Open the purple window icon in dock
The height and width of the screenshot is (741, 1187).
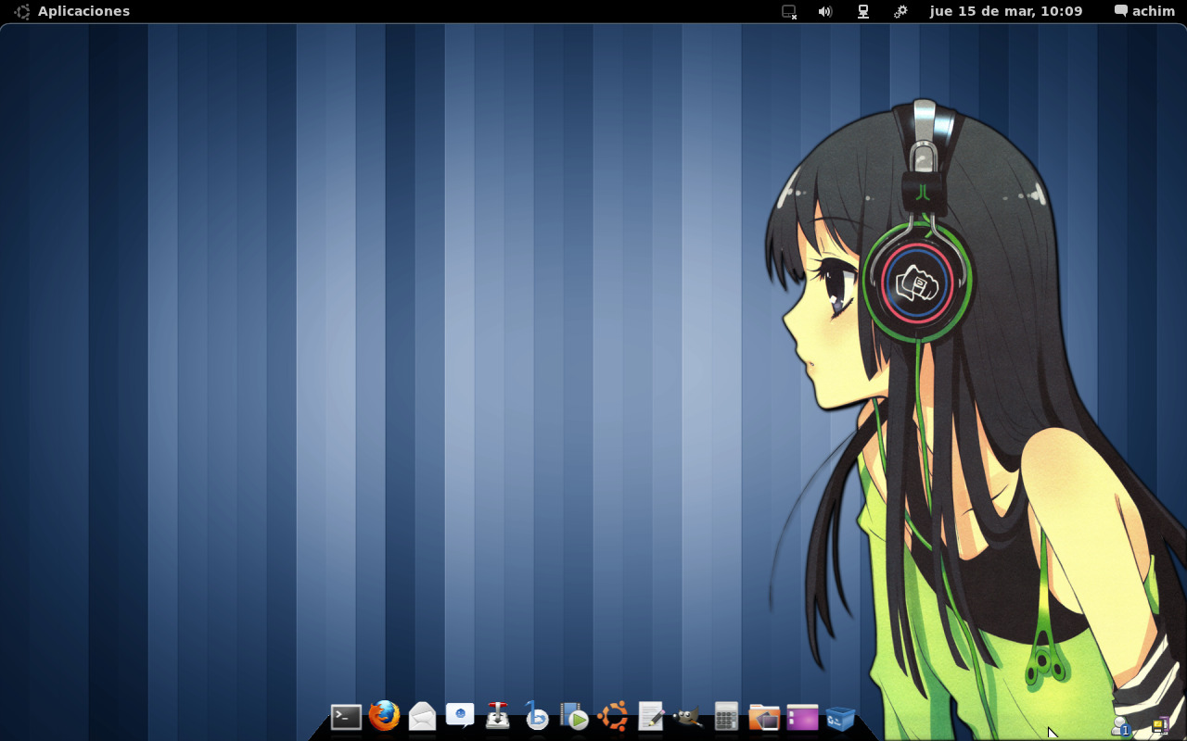pos(802,717)
